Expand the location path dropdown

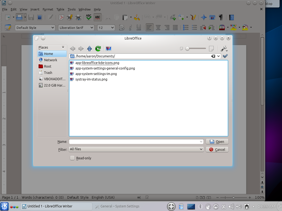[218, 56]
